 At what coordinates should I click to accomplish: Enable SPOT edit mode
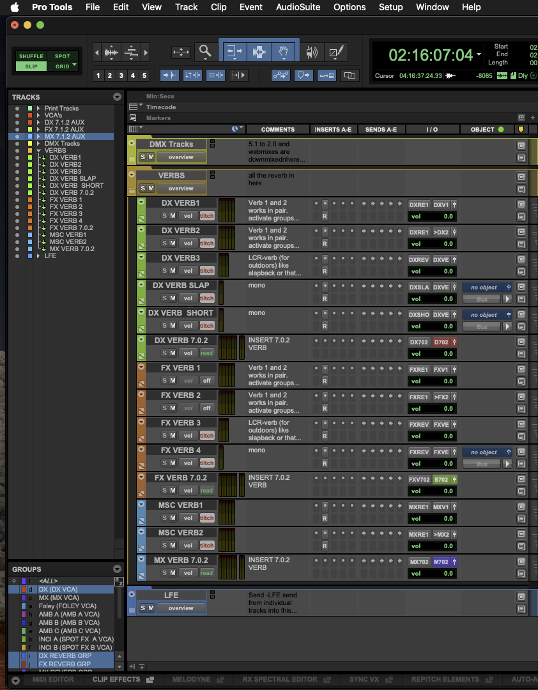[62, 56]
